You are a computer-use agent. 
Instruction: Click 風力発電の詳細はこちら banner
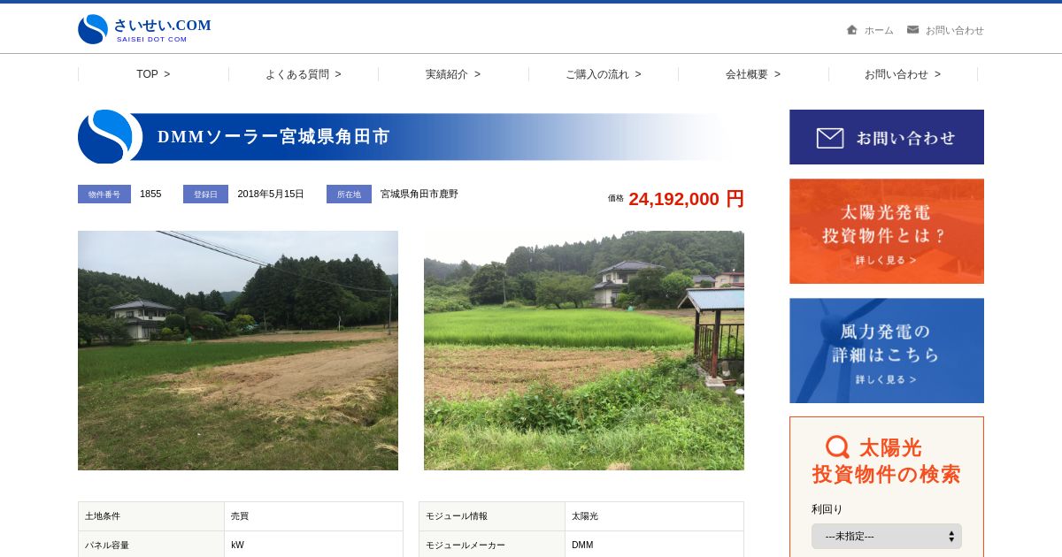[x=887, y=351]
